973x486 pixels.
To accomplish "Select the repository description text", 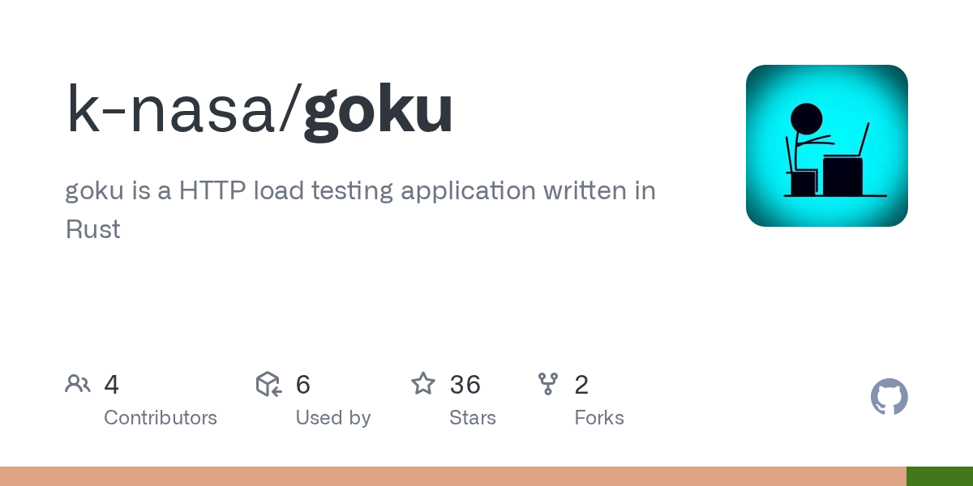I will coord(360,191).
